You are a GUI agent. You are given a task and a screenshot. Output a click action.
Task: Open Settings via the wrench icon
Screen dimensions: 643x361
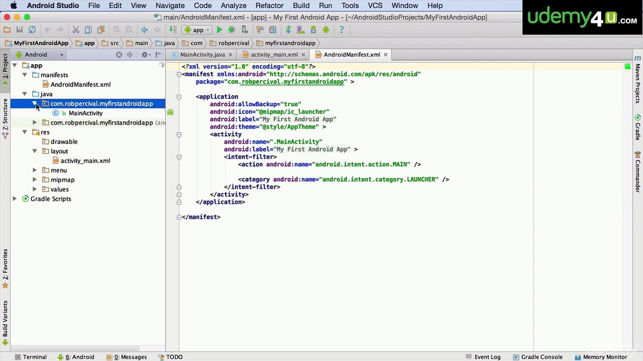(260, 30)
